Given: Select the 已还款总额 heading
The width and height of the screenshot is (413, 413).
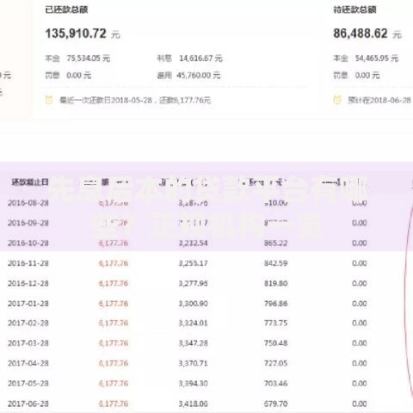Looking at the screenshot, I should click(66, 9).
